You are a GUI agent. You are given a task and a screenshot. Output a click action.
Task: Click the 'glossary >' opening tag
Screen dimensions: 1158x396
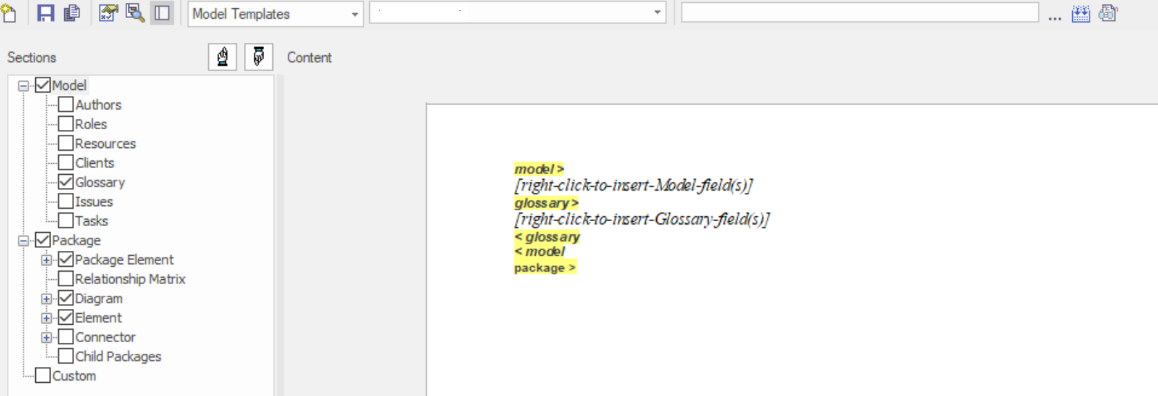click(x=546, y=202)
